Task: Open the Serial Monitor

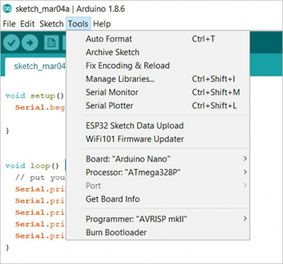Action: (x=112, y=92)
